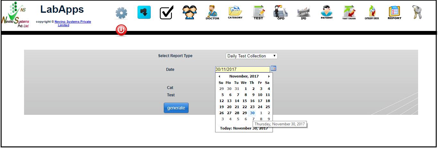Open the OPD section icon
This screenshot has width=438, height=148.
click(x=281, y=13)
